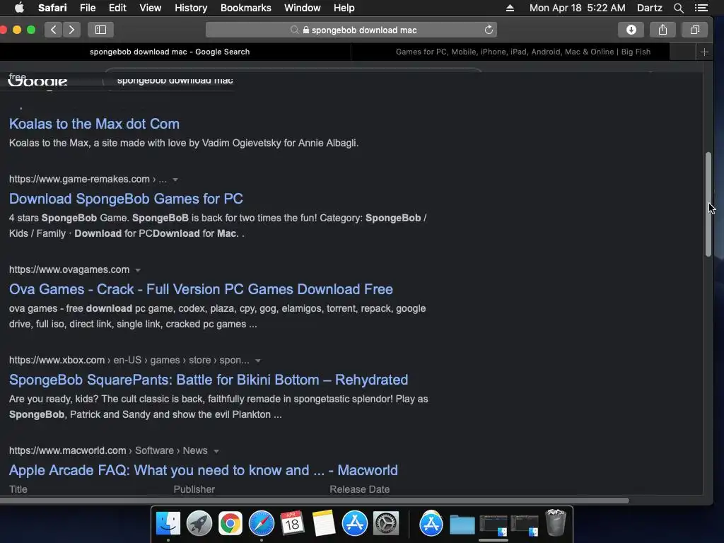Open the View menu

click(150, 8)
